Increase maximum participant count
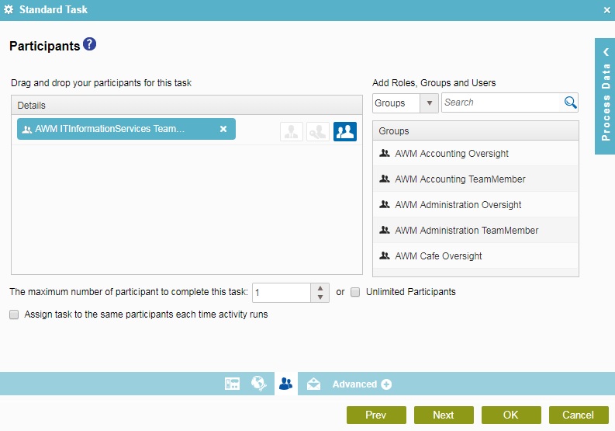Screen dimensions: 615x431 tap(321, 288)
